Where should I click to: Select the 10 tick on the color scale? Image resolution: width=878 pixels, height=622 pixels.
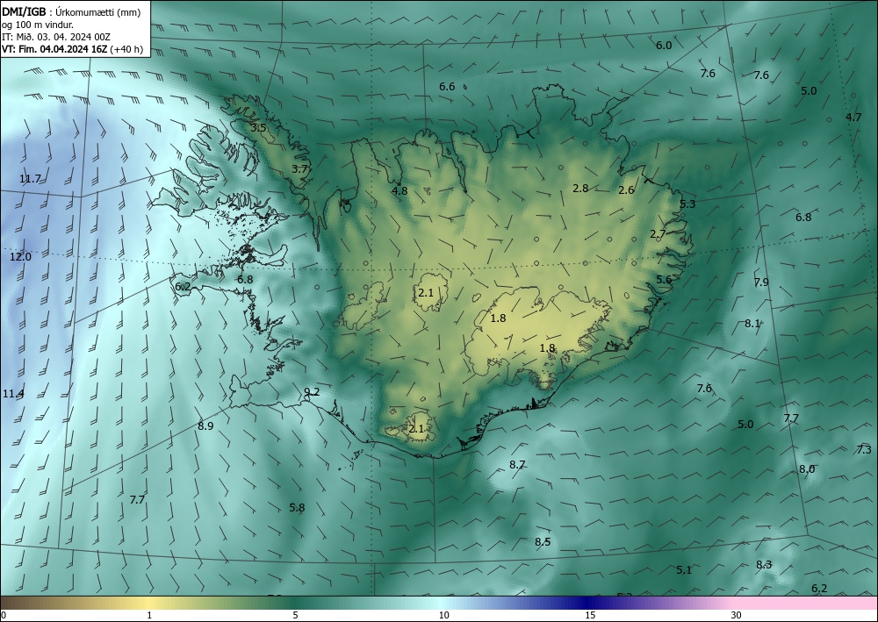[443, 615]
